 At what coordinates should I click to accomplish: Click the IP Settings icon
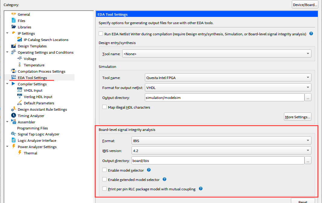pyautogui.click(x=14, y=33)
